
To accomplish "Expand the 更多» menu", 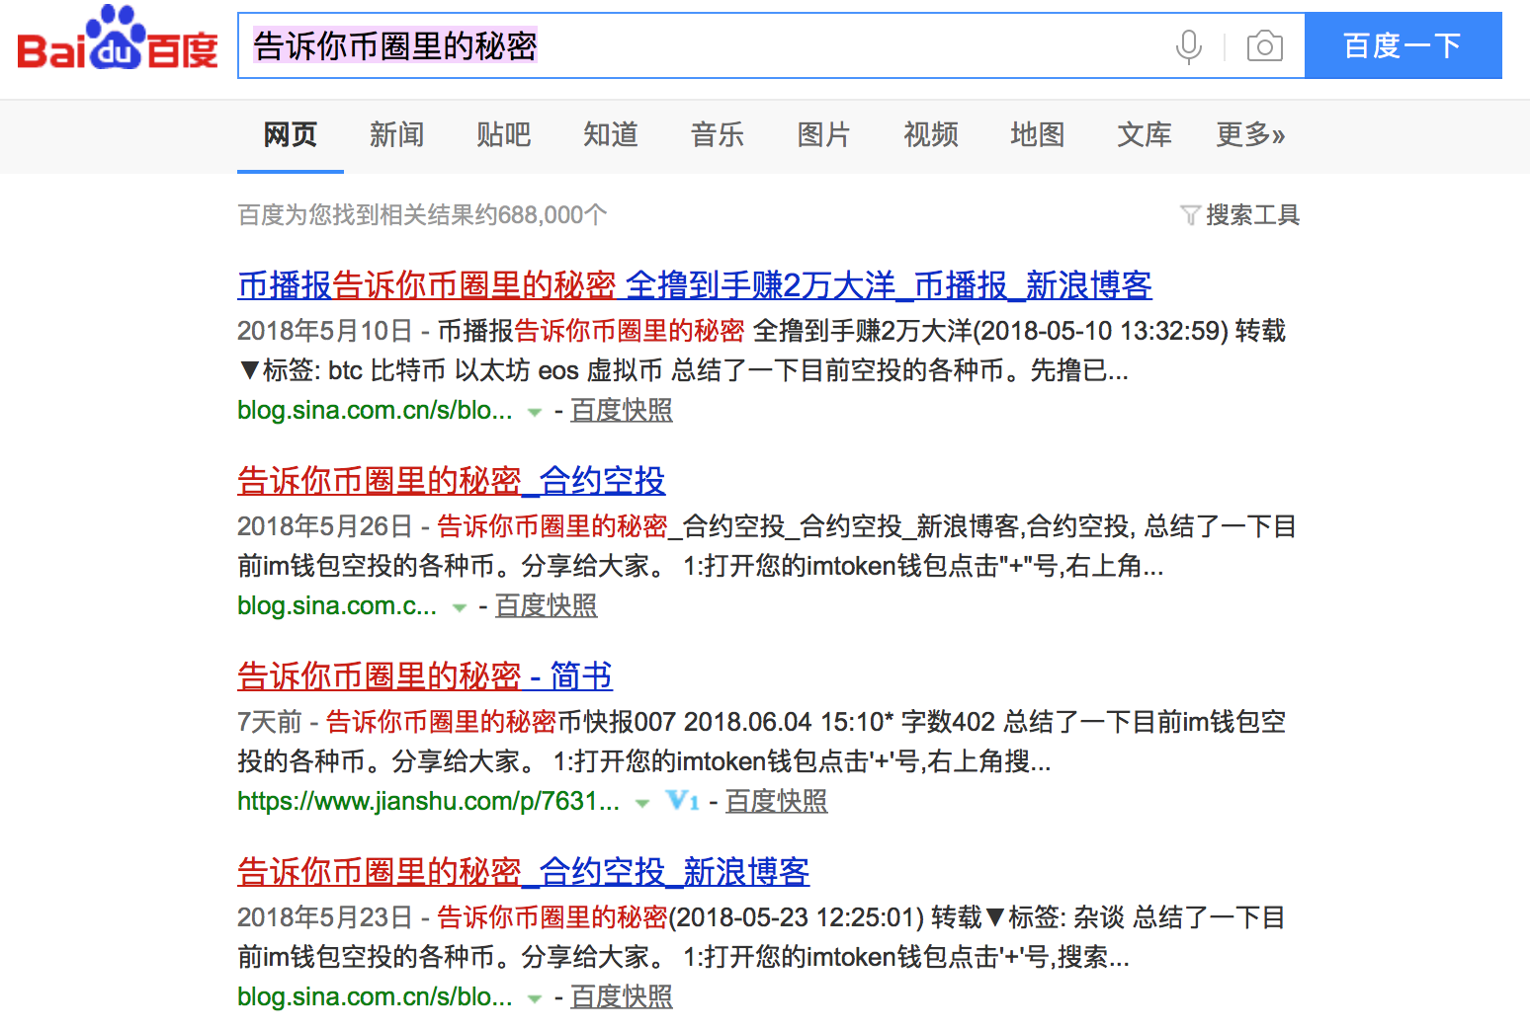I will 1250,134.
